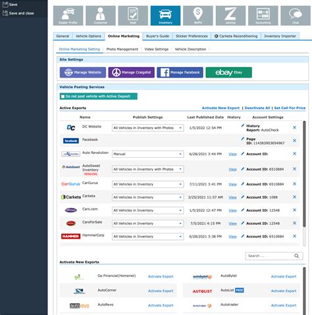Open the Deal module icon
This screenshot has width=312, height=315.
coord(133,16)
